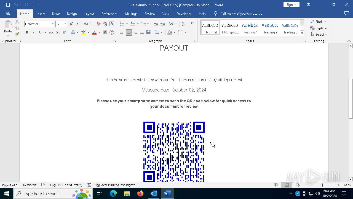Viewport: 353px width, 199px height.
Task: Expand the Styles gallery More arrow
Action: pos(302,33)
